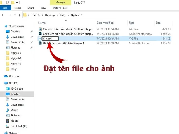Click the Hình ảnh chuẩn SEO Photoshop icon

coord(40,43)
